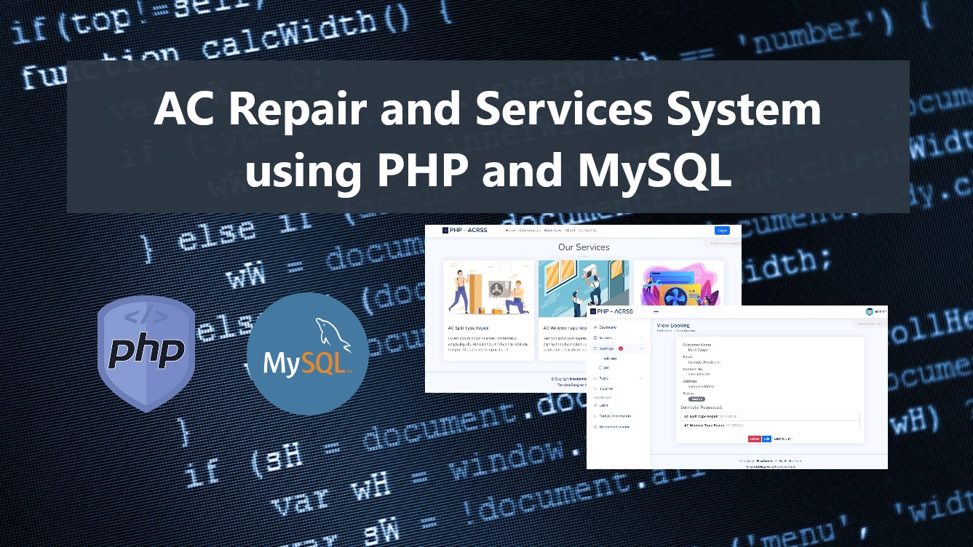Click the View Booking page heading

pyautogui.click(x=673, y=325)
